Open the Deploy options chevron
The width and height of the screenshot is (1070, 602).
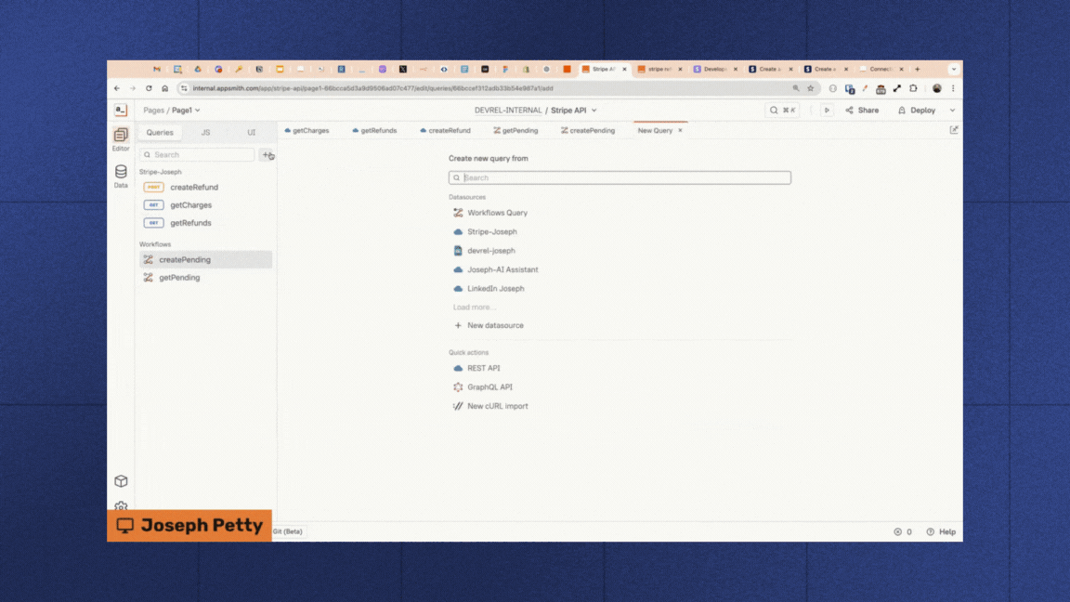952,110
